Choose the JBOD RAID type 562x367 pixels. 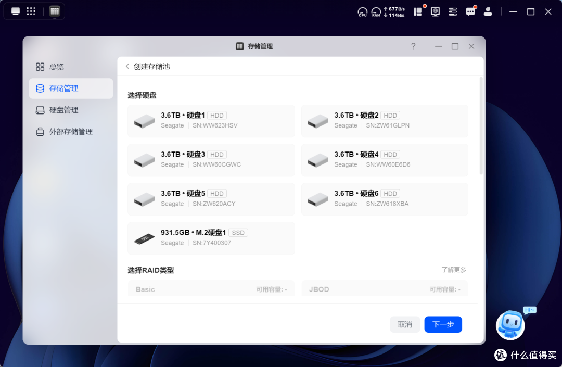tap(385, 288)
